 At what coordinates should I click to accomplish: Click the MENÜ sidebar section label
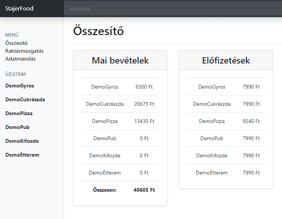pos(12,35)
